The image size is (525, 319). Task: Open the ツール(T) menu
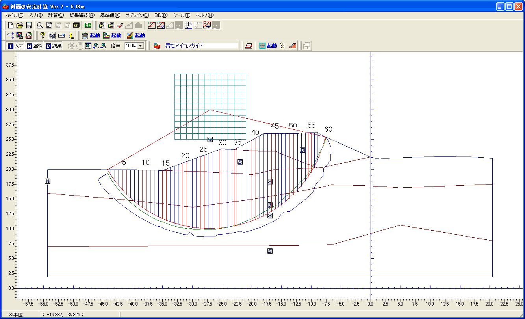[x=182, y=15]
